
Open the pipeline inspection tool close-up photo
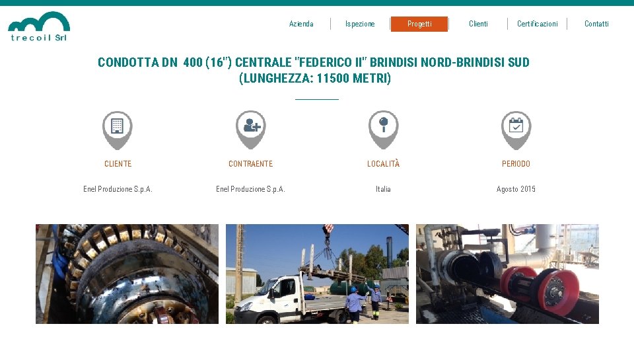127,274
